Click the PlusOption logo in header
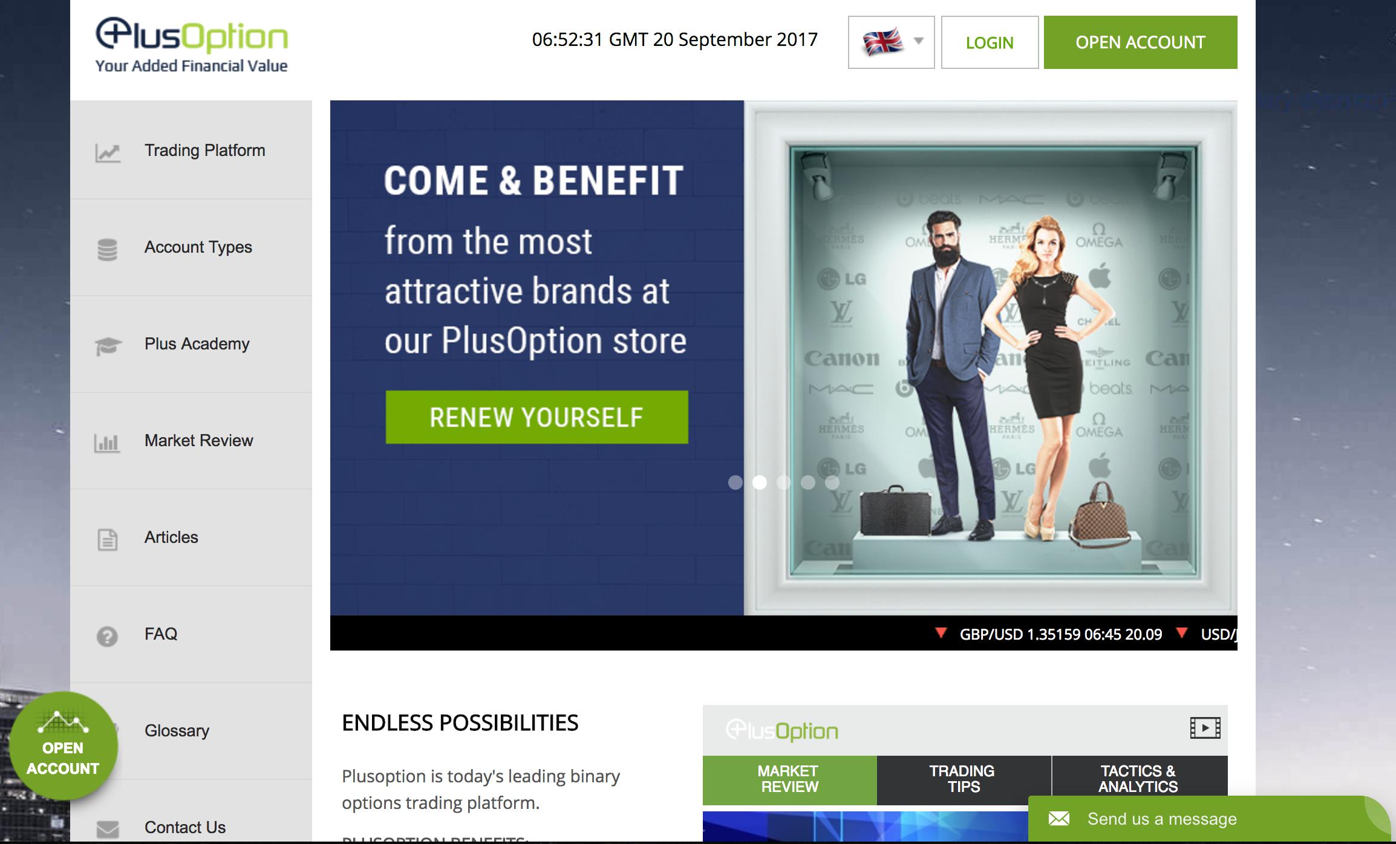Image resolution: width=1396 pixels, height=844 pixels. pos(192,45)
